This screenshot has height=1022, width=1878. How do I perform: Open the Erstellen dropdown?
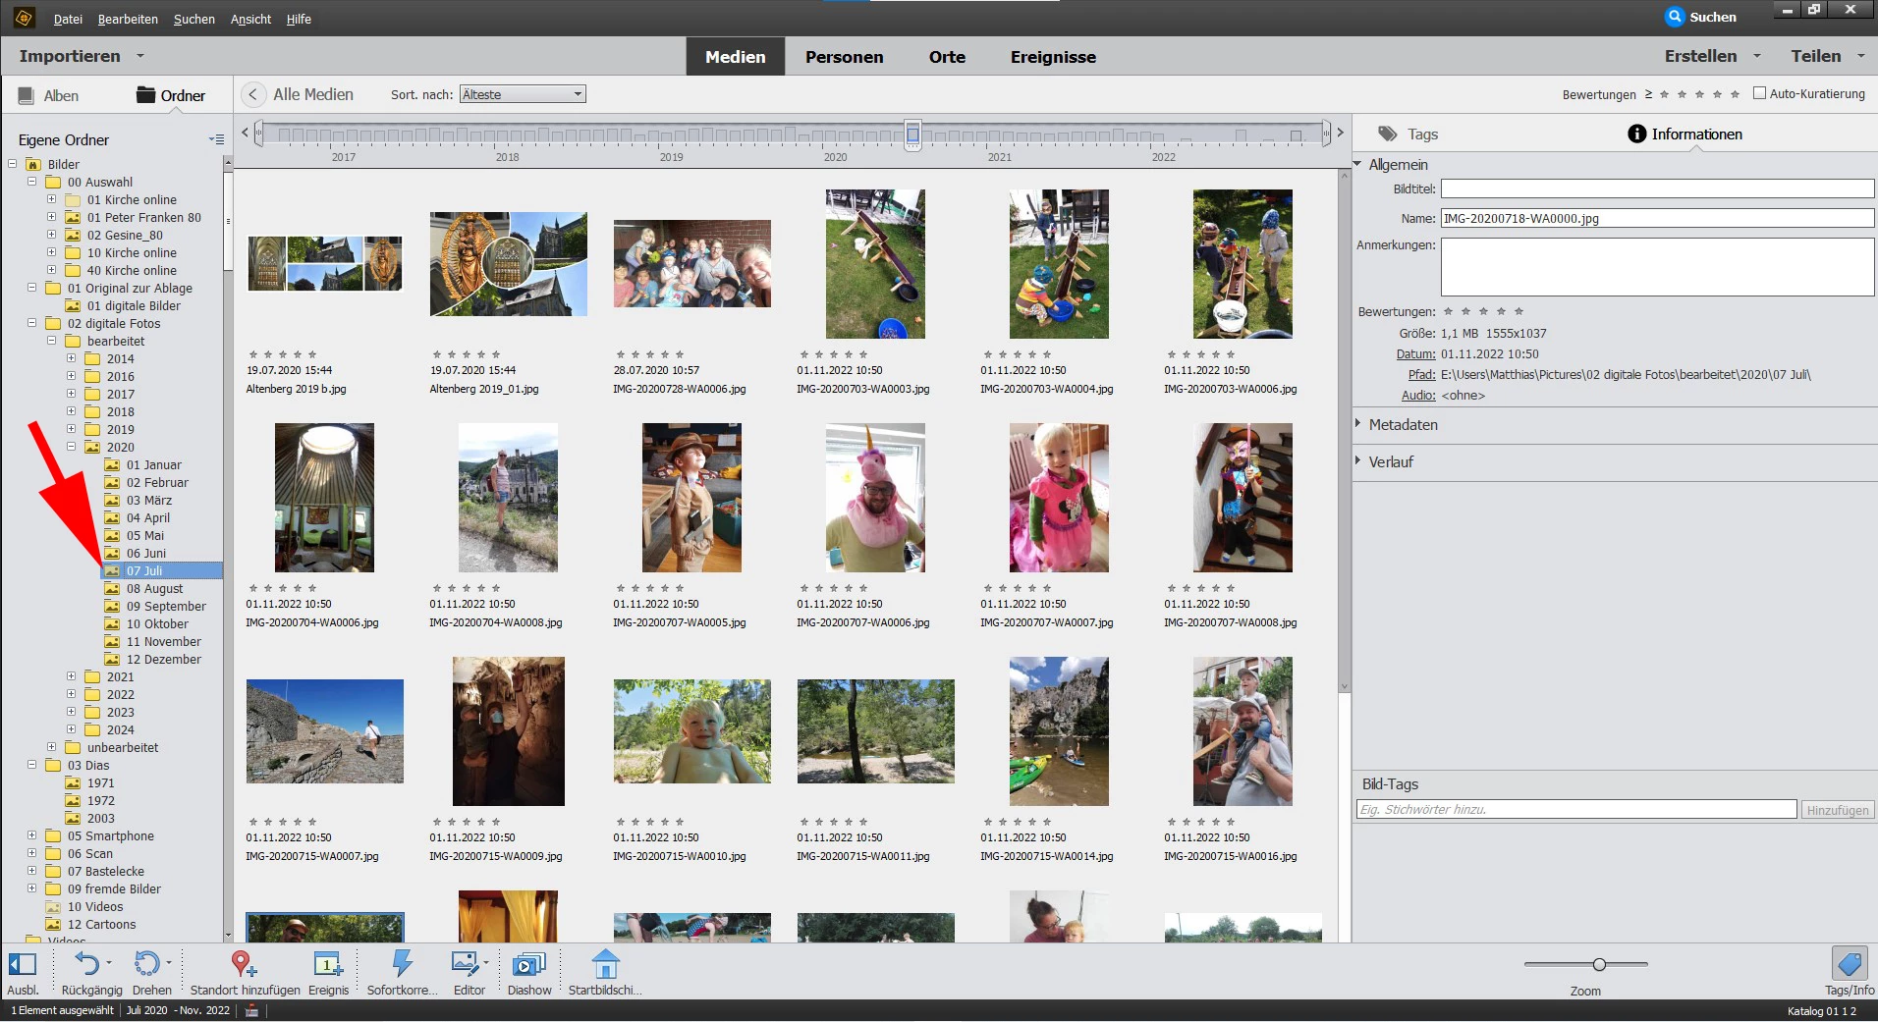[x=1757, y=56]
